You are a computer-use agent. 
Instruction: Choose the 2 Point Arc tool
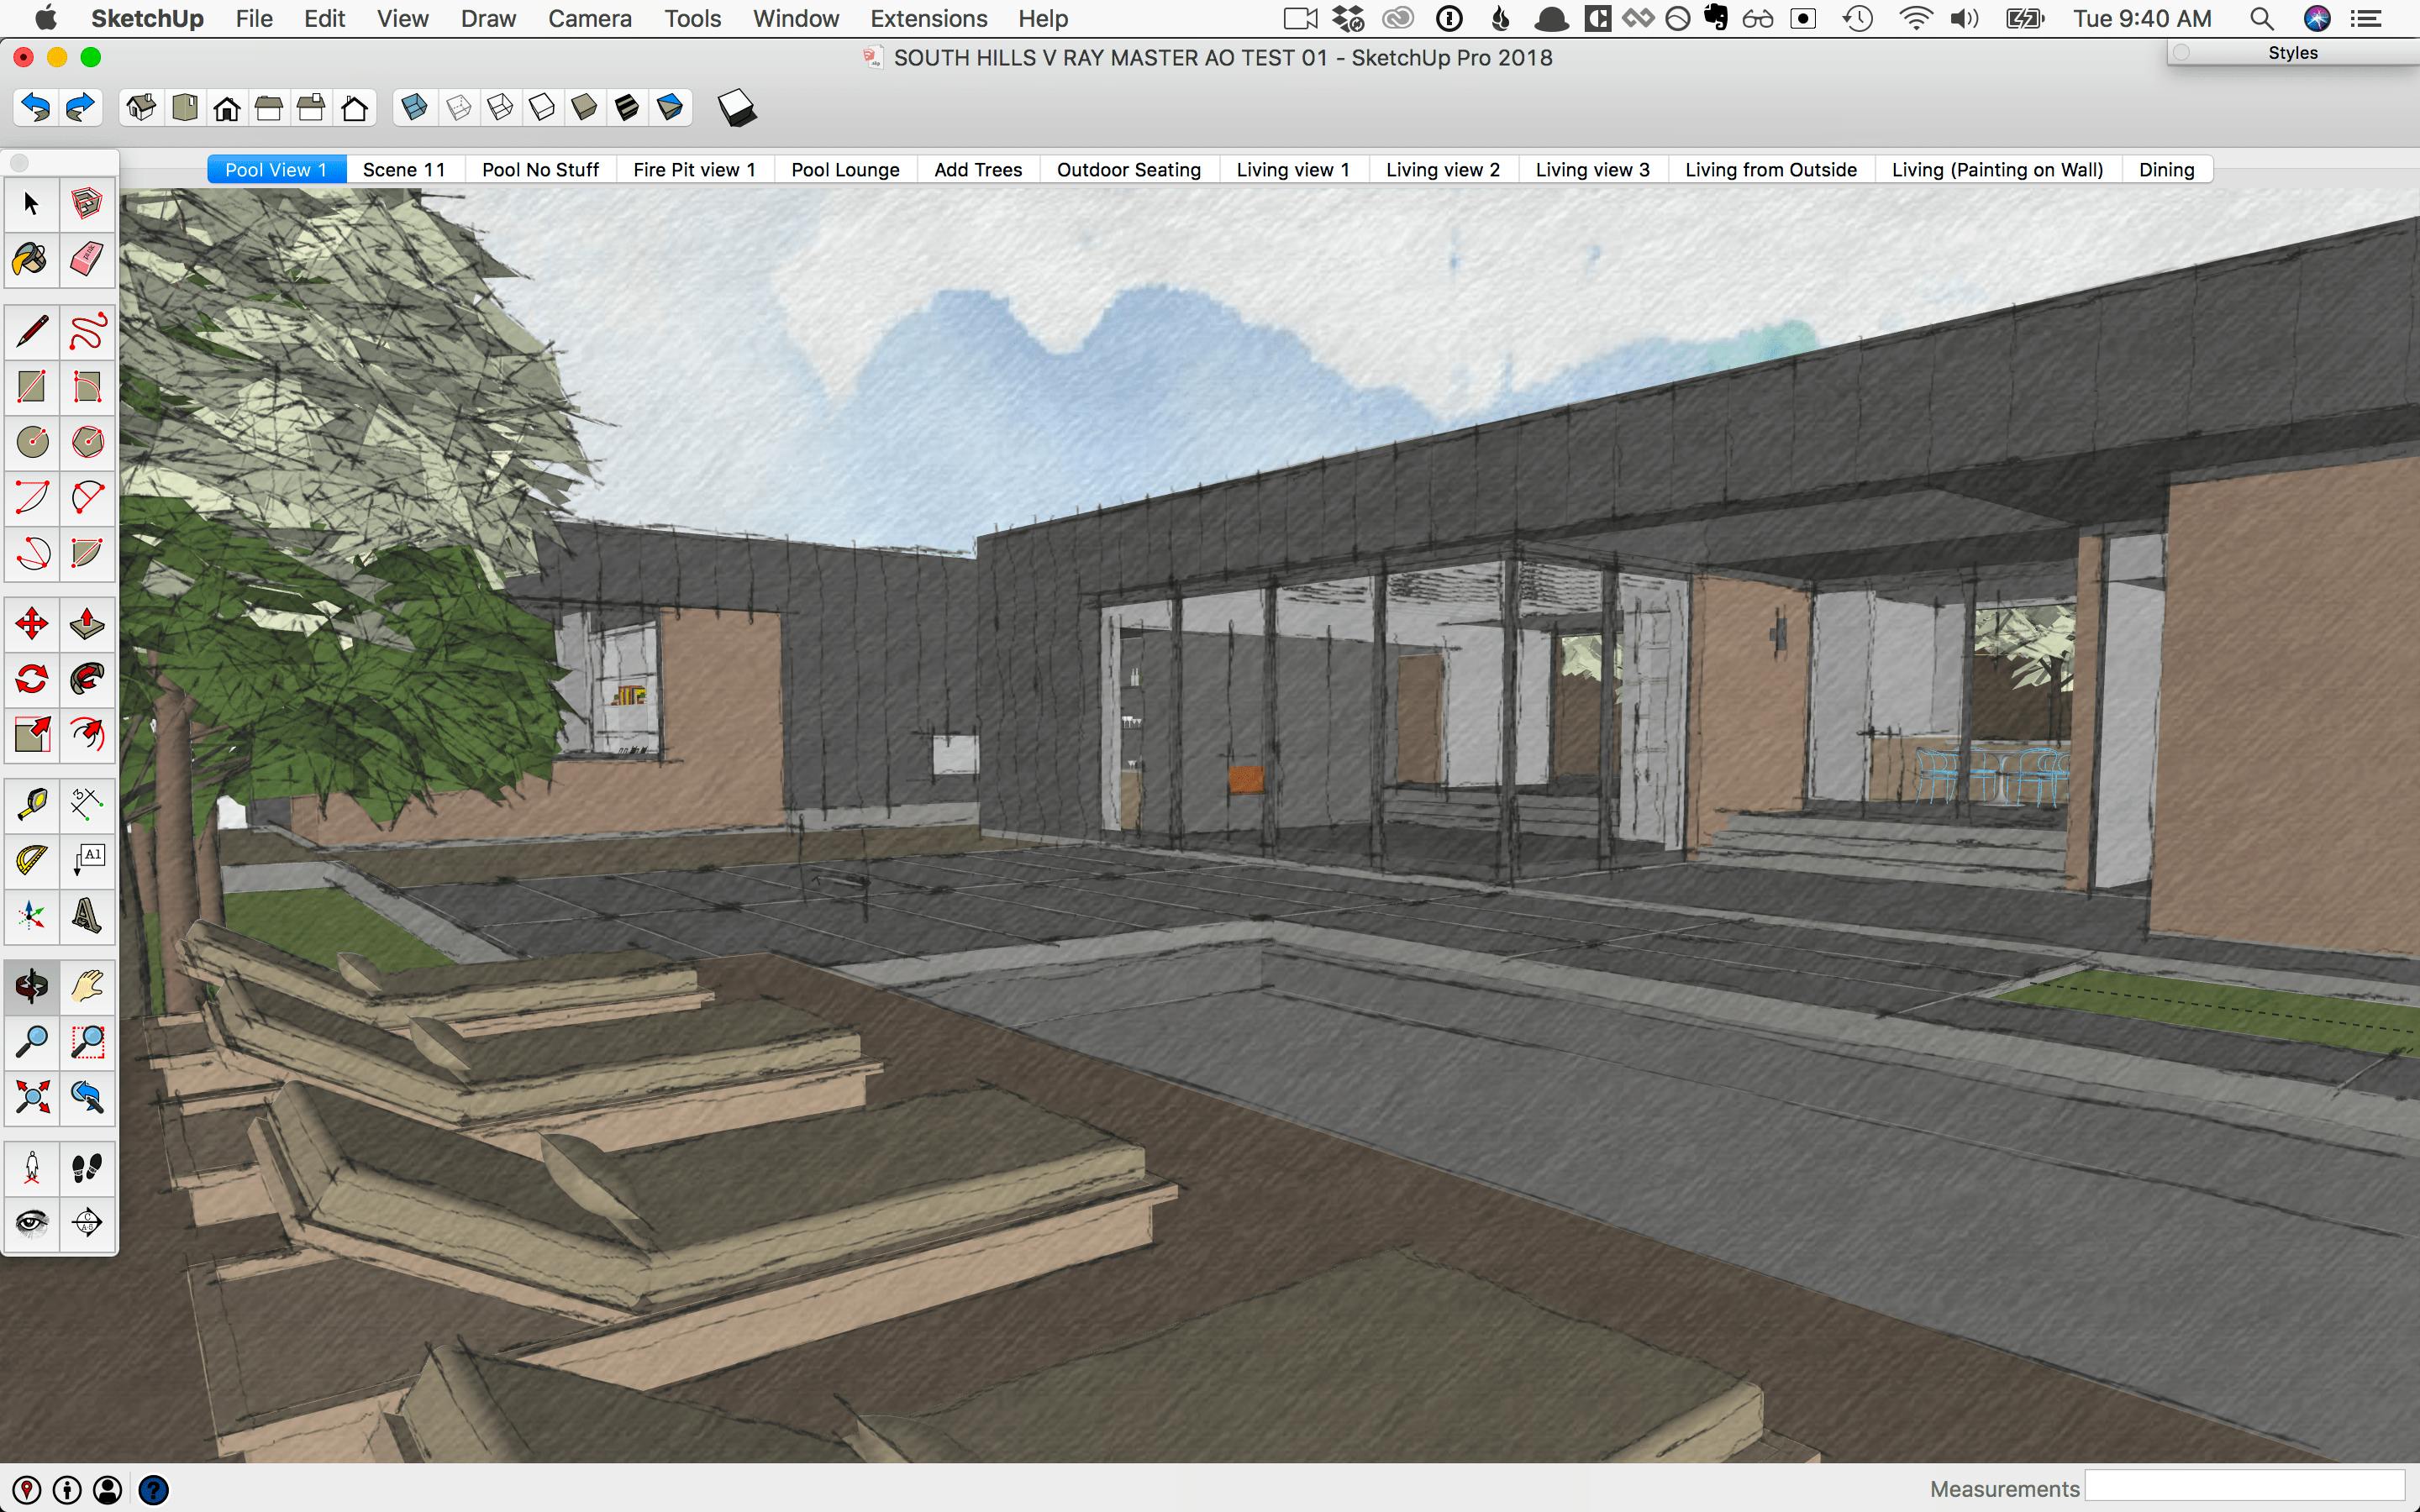(88, 497)
